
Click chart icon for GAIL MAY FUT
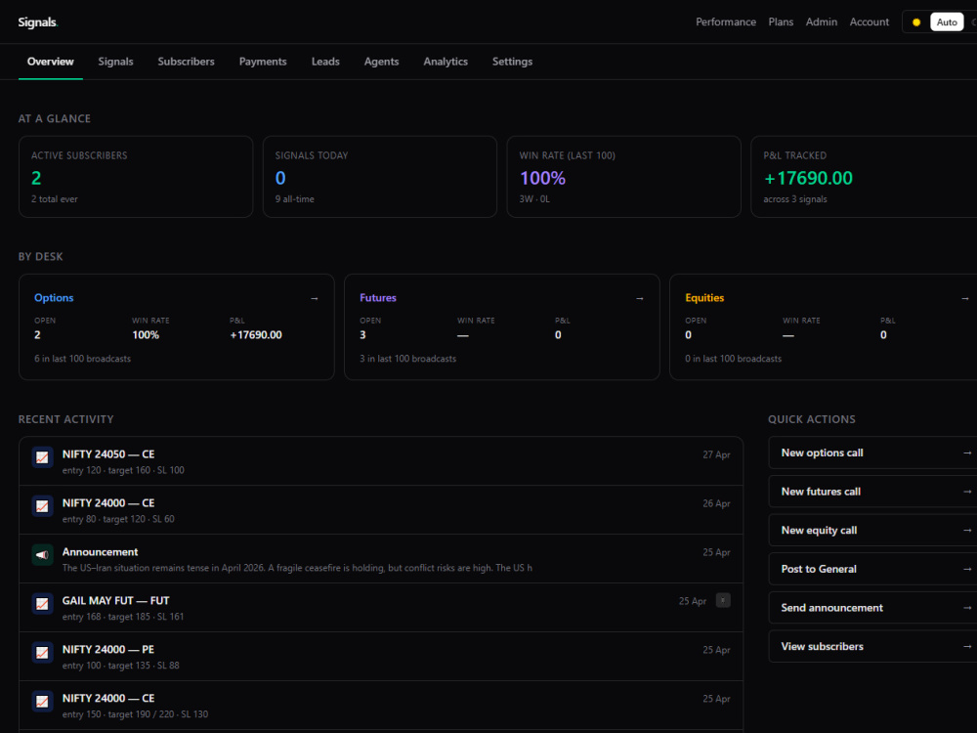42,604
